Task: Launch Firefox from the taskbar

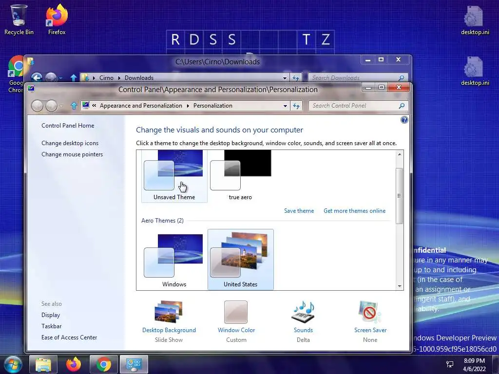Action: pyautogui.click(x=74, y=364)
